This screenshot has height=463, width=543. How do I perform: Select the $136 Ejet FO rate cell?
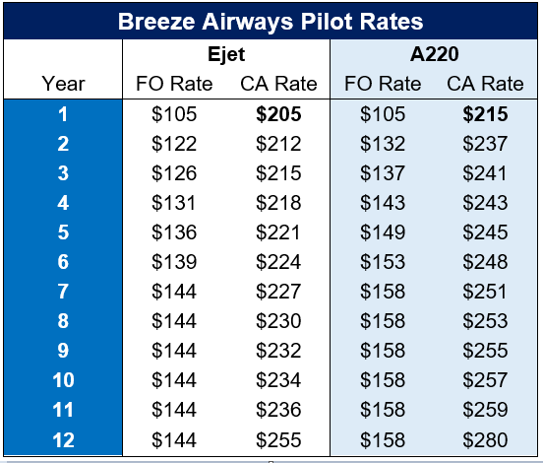coord(174,232)
